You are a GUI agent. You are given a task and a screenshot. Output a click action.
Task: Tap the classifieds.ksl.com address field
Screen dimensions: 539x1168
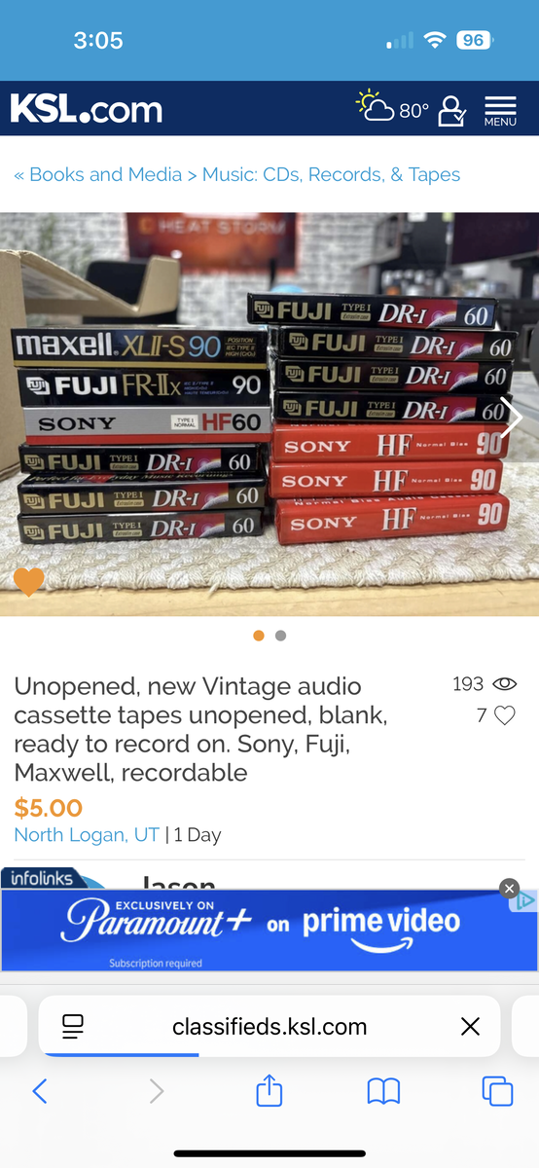pos(269,1026)
